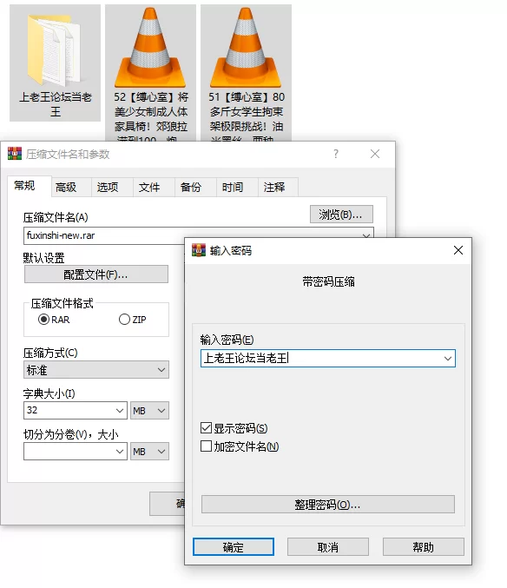Viewport: 507px width, 588px height.
Task: Confirm password with 确定 button
Action: [x=233, y=547]
